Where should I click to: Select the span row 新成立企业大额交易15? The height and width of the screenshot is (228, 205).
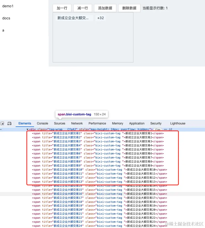(x=100, y=190)
